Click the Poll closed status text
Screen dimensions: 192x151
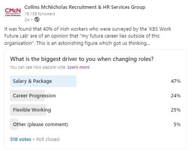48,139
